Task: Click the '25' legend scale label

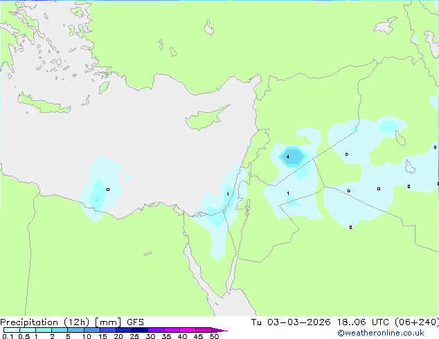Action: (134, 336)
